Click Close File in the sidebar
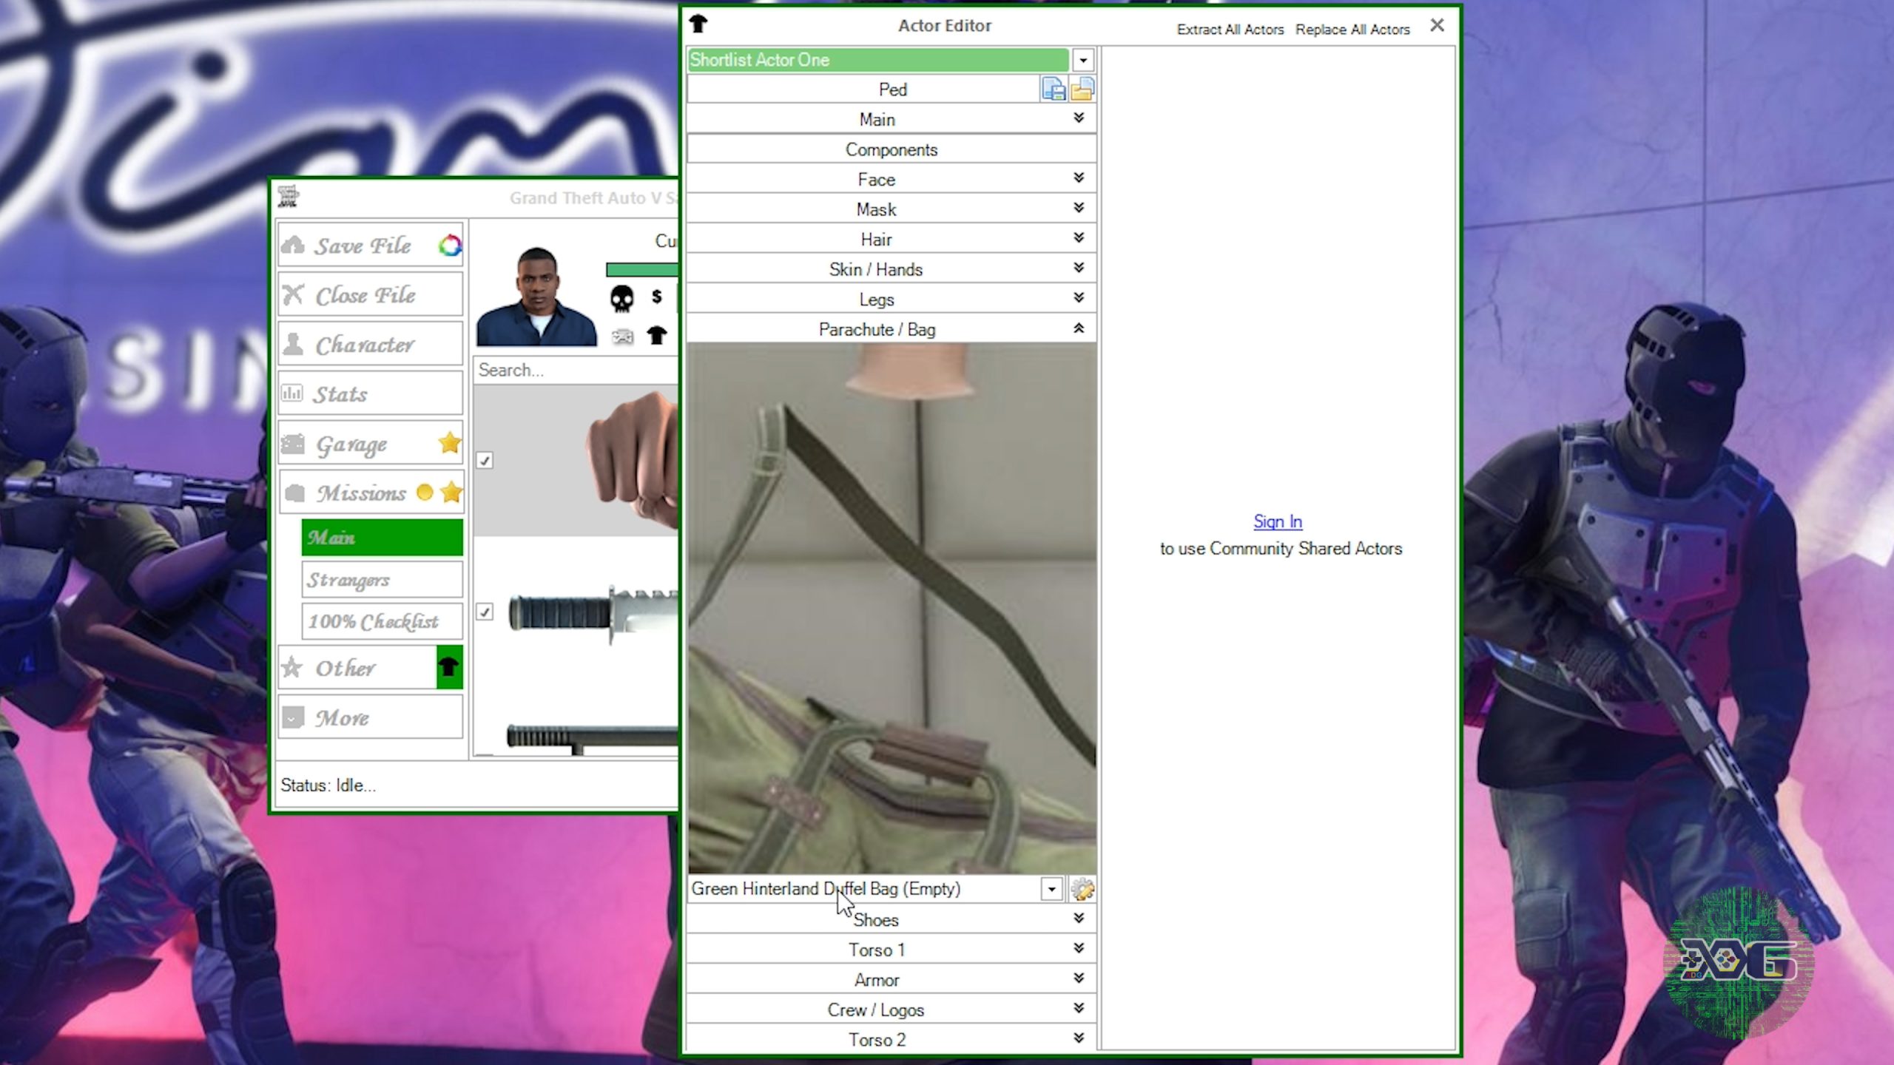The image size is (1894, 1065). [x=364, y=295]
